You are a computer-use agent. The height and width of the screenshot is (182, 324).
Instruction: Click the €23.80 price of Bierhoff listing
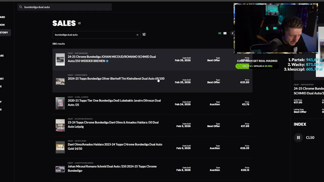click(x=245, y=82)
